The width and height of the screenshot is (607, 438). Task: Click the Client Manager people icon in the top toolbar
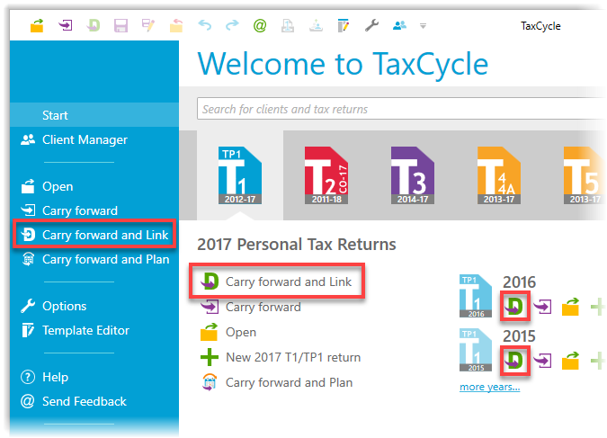399,25
